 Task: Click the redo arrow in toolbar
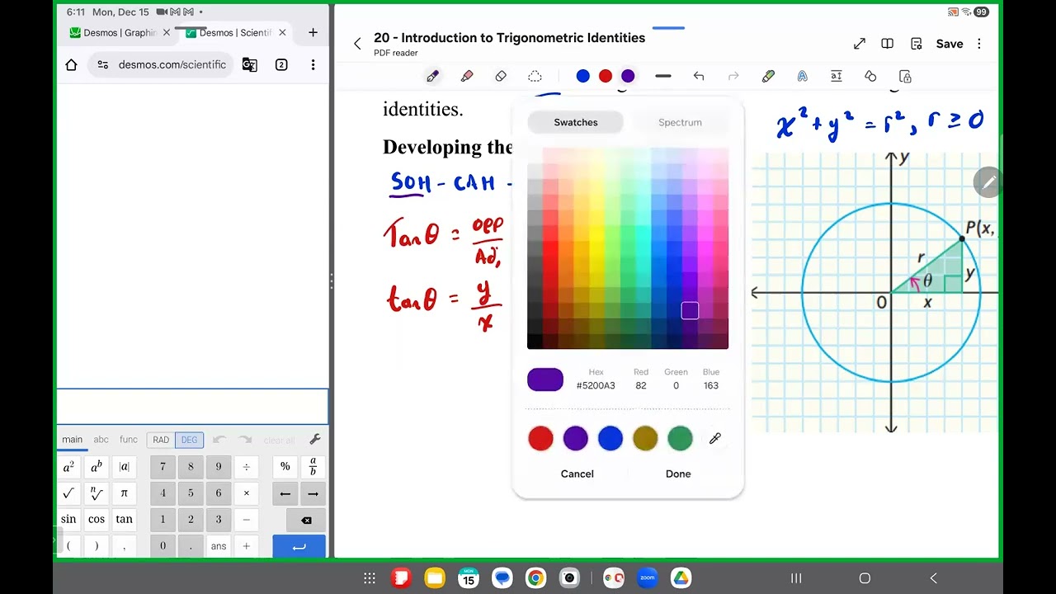[x=733, y=76]
